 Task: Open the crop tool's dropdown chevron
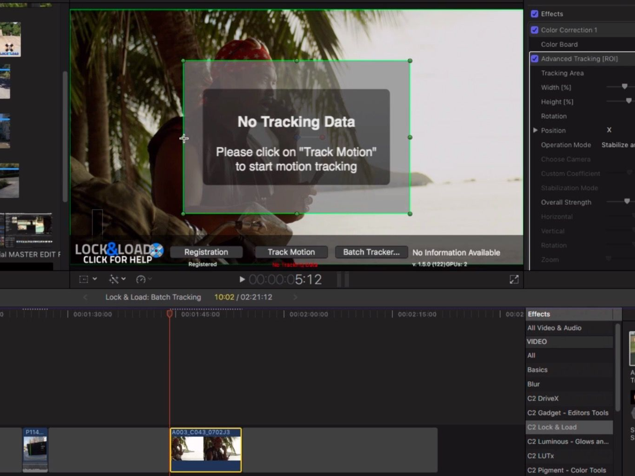[x=95, y=279]
